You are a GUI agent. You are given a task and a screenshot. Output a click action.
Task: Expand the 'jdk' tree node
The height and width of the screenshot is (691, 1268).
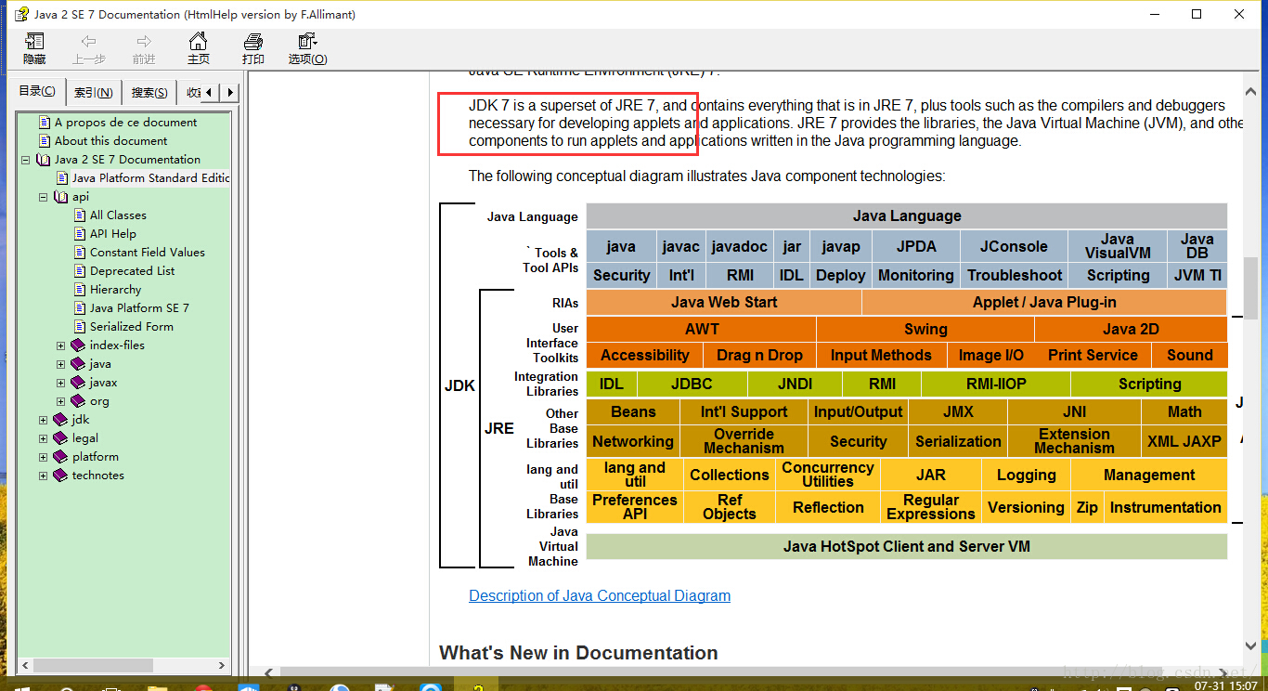pos(43,420)
